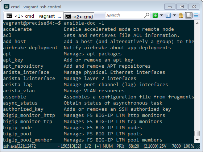Switch to the <2> cmd tab
203x152 pixels.
point(79,17)
